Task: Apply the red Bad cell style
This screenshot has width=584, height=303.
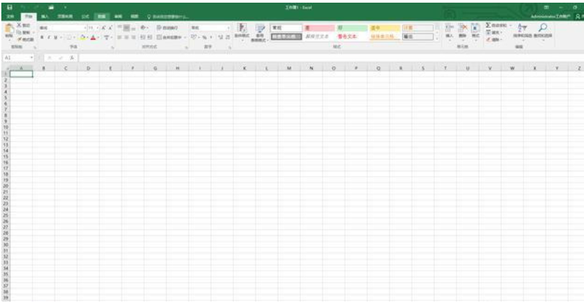Action: click(x=319, y=28)
